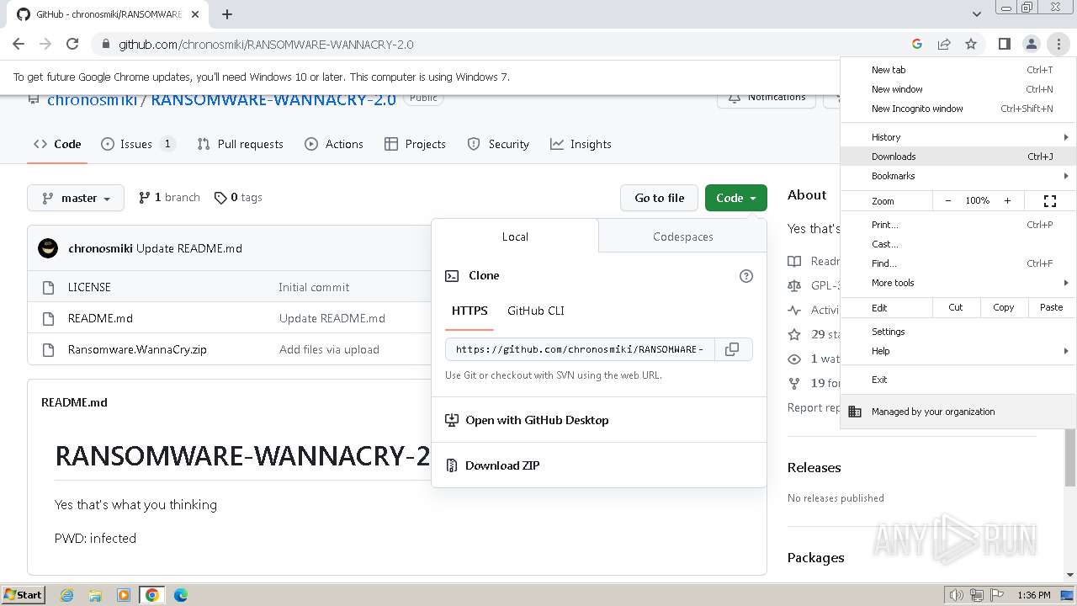The height and width of the screenshot is (606, 1077).
Task: Select New tab menu item
Action: click(958, 70)
